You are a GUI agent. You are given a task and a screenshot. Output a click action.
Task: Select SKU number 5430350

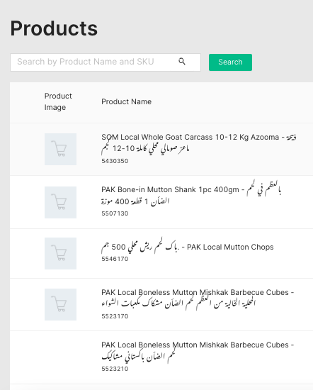point(115,161)
